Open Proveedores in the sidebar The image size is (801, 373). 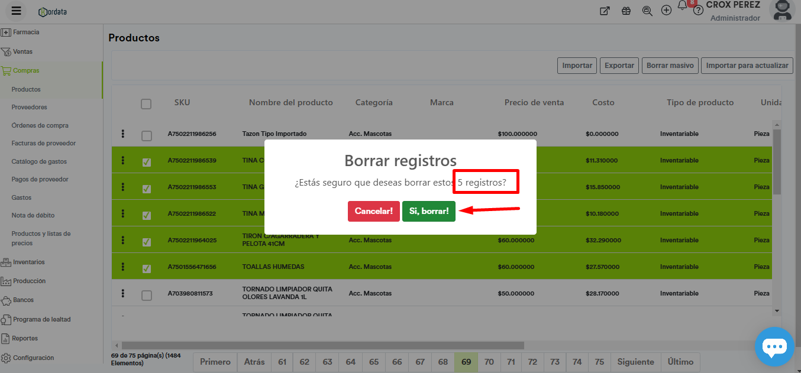pos(29,108)
